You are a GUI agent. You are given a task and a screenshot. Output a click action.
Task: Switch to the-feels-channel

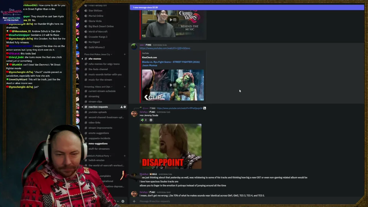(98, 69)
